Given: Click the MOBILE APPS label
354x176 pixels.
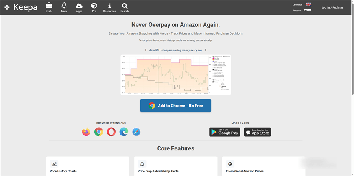Looking at the screenshot, I should click(x=240, y=123).
